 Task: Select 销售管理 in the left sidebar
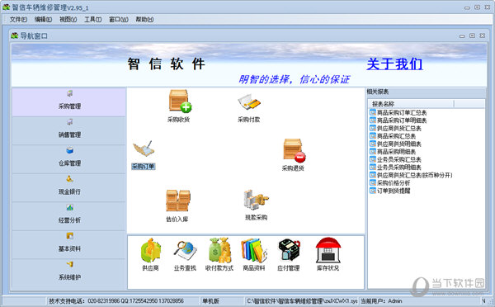click(x=69, y=130)
